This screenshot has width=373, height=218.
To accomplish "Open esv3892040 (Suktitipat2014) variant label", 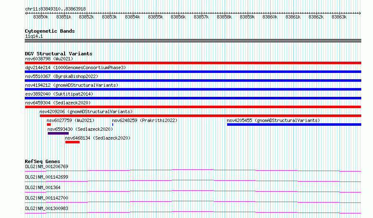I will click(59, 94).
